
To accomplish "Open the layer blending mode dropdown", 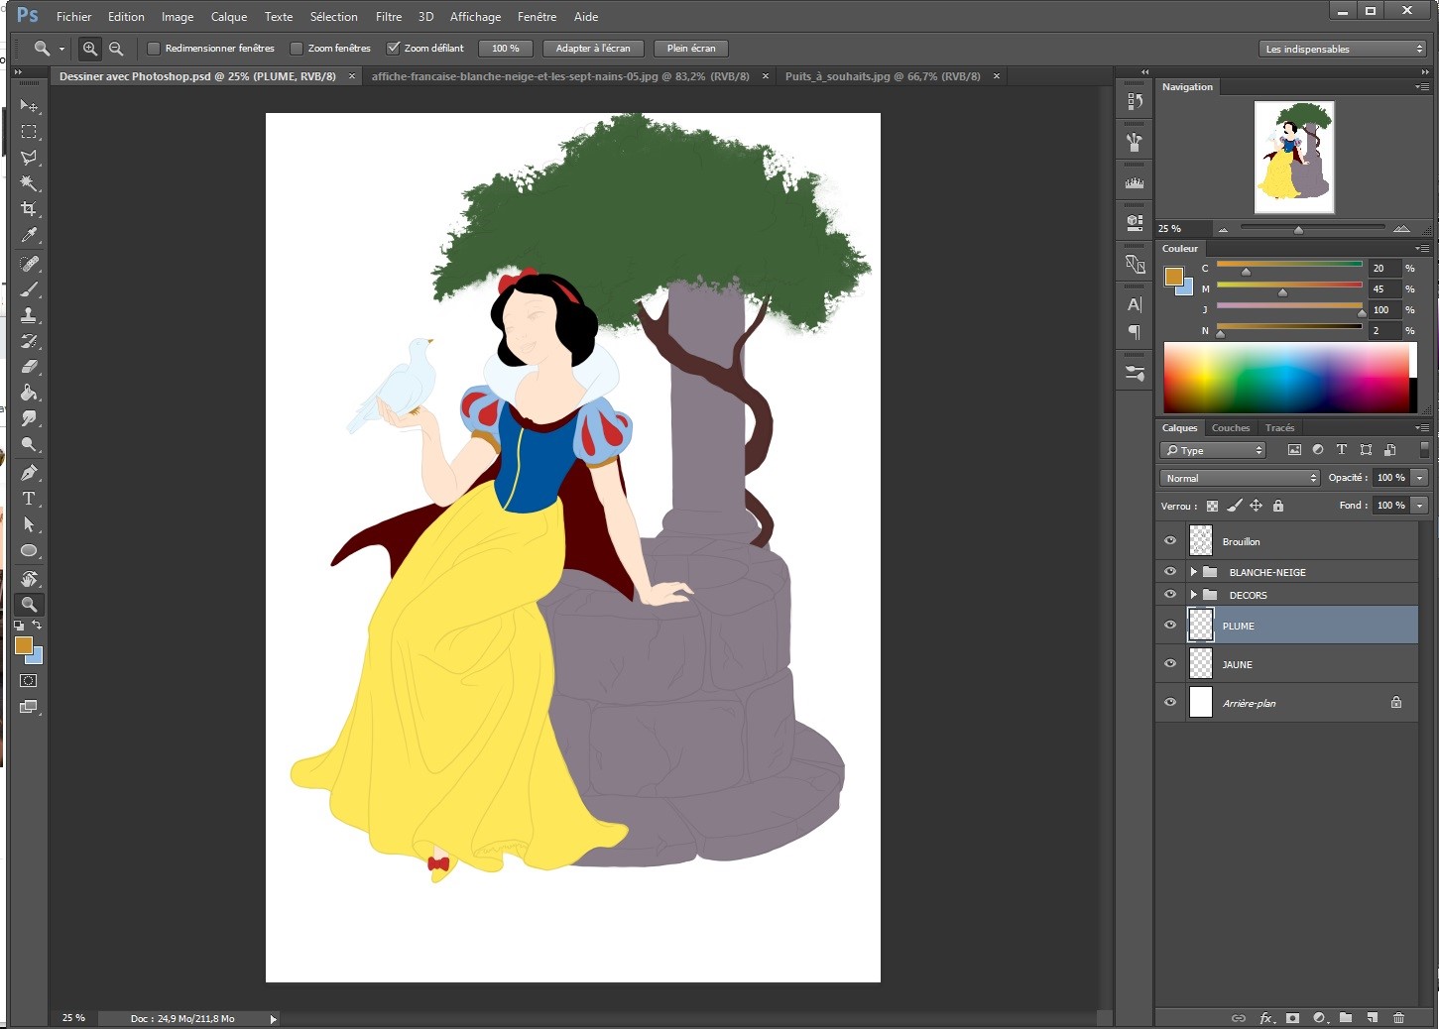I will 1238,477.
